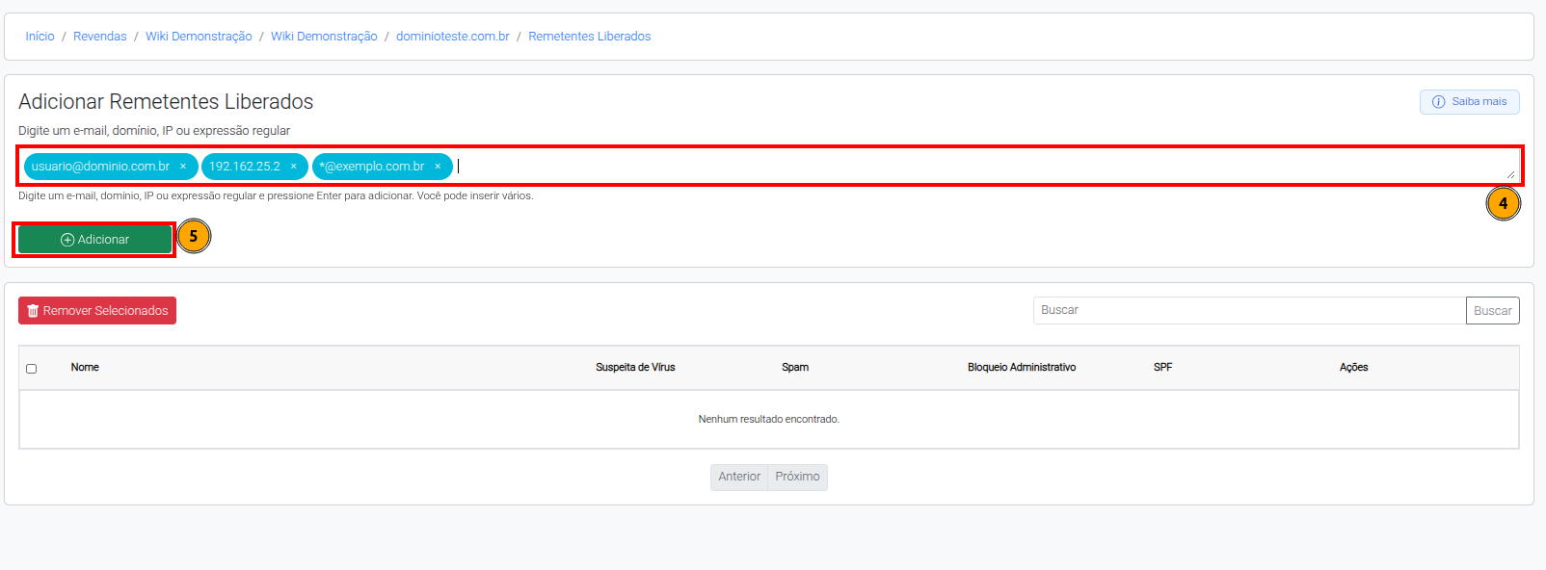Remove the usuario@dominio.com.br tag
Viewport: 1546px width, 570px height.
point(183,167)
